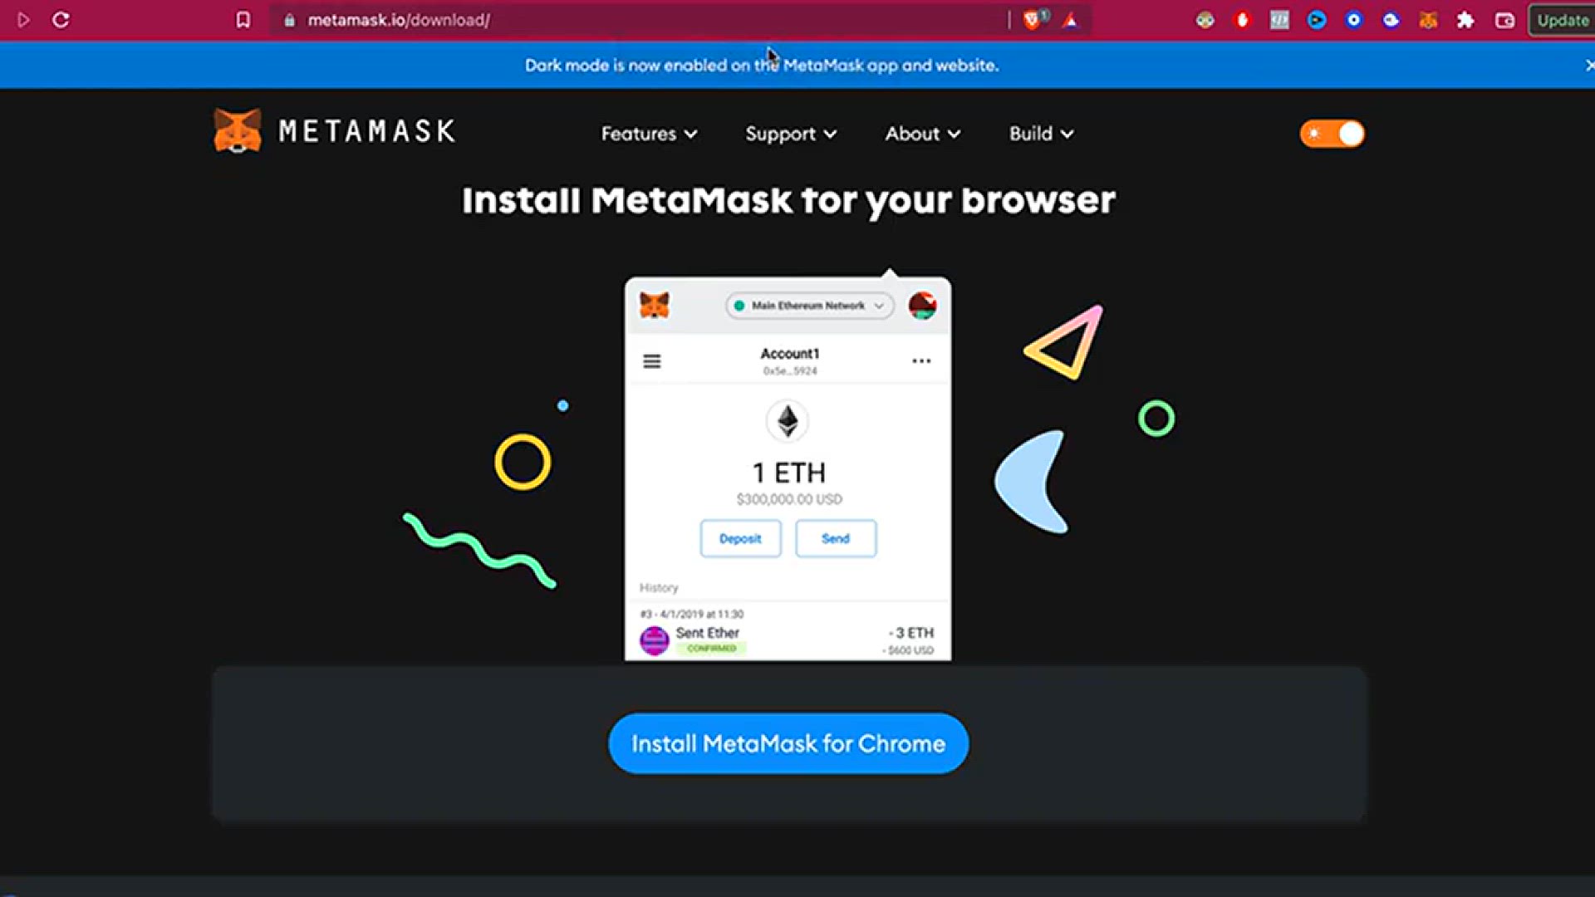Click the red hand stop extension icon
This screenshot has height=897, width=1595.
coord(1242,20)
